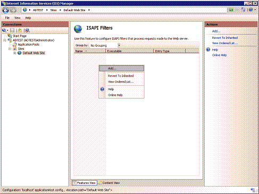Viewport: 259px width, 194px height.
Task: Click the Forward navigation arrow
Action: [13, 11]
